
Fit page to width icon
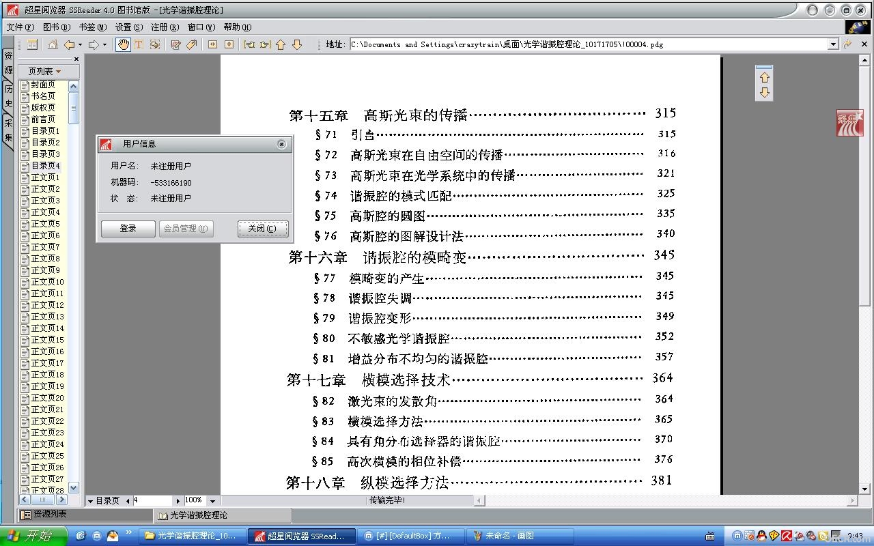coord(212,44)
